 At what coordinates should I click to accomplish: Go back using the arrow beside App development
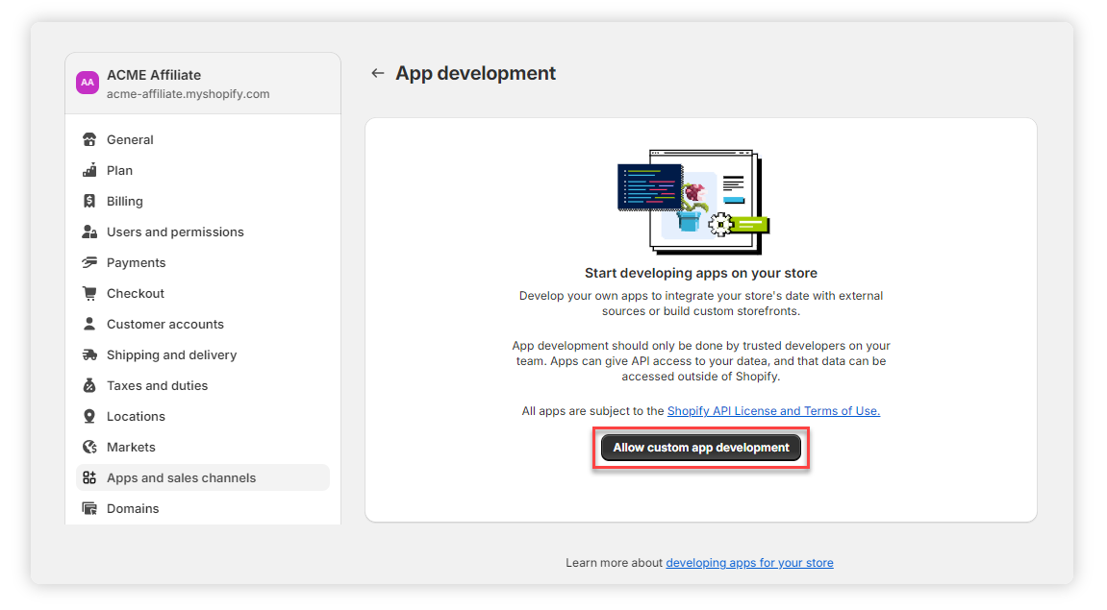tap(378, 73)
